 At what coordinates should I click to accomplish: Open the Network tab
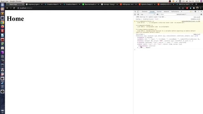(166, 12)
